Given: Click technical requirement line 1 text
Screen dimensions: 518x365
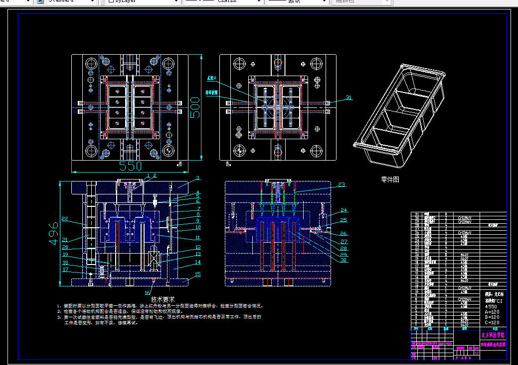Looking at the screenshot, I should (160, 306).
